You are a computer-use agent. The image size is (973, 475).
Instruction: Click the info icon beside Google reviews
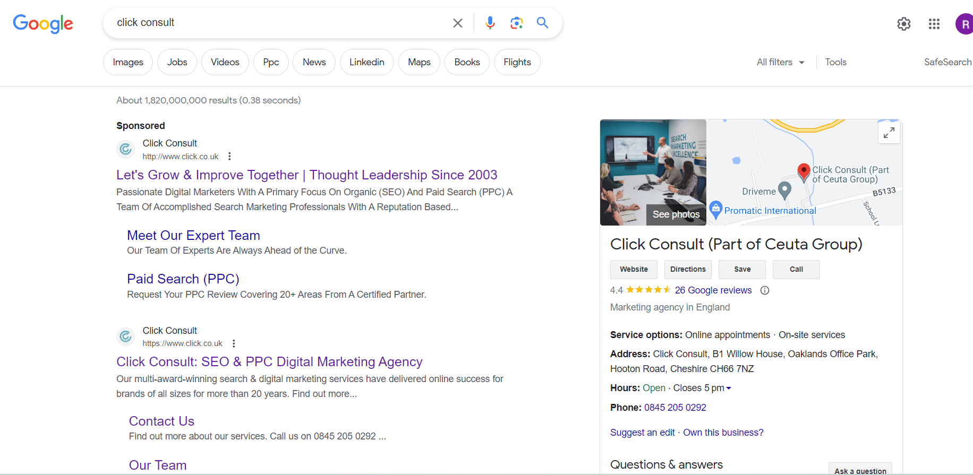pyautogui.click(x=764, y=290)
